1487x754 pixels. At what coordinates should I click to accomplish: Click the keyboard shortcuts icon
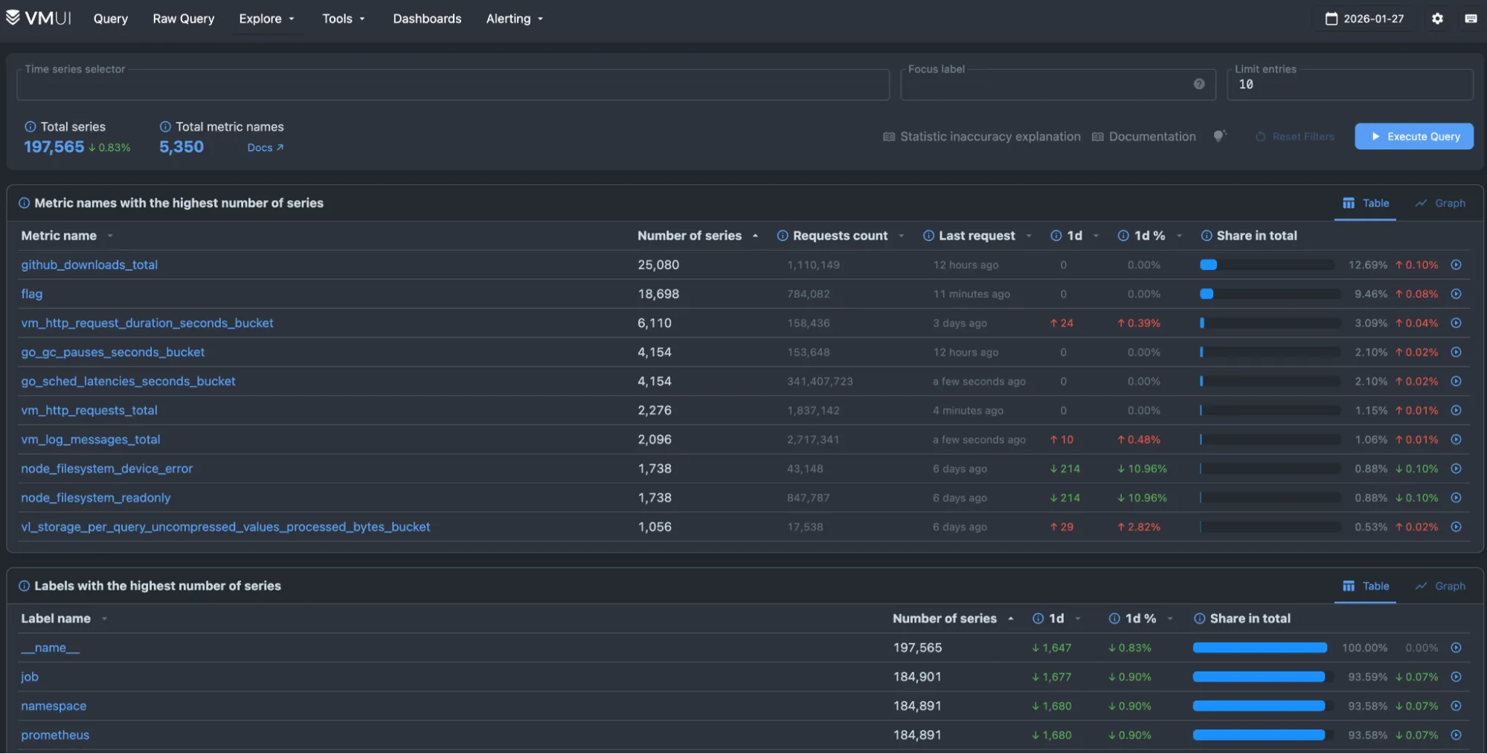point(1471,19)
